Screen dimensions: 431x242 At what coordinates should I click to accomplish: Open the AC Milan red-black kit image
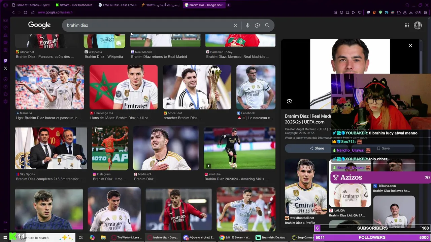point(178,209)
